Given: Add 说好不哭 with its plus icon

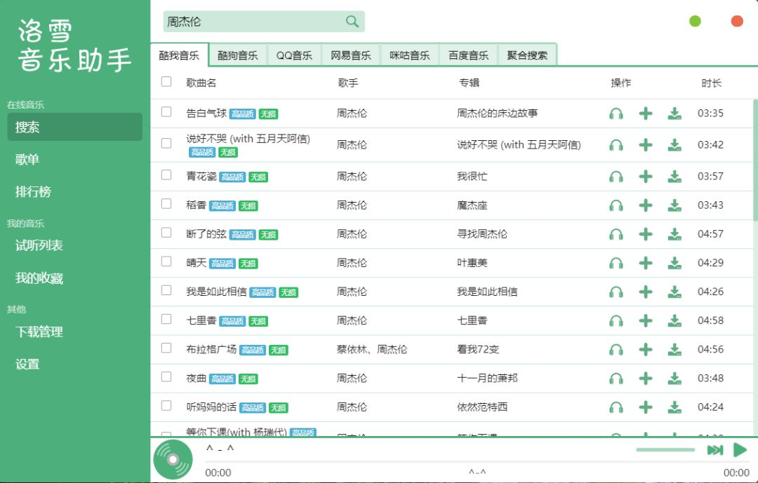Looking at the screenshot, I should 646,145.
